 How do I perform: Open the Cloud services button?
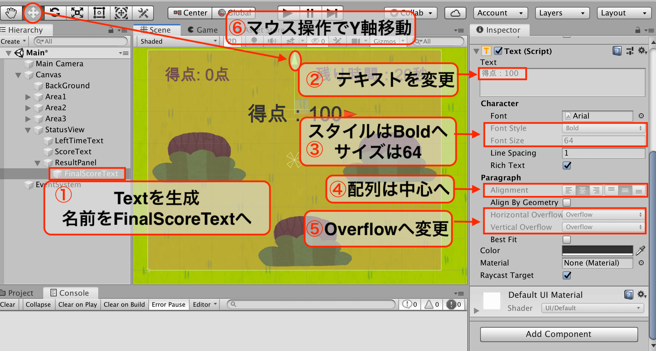455,13
